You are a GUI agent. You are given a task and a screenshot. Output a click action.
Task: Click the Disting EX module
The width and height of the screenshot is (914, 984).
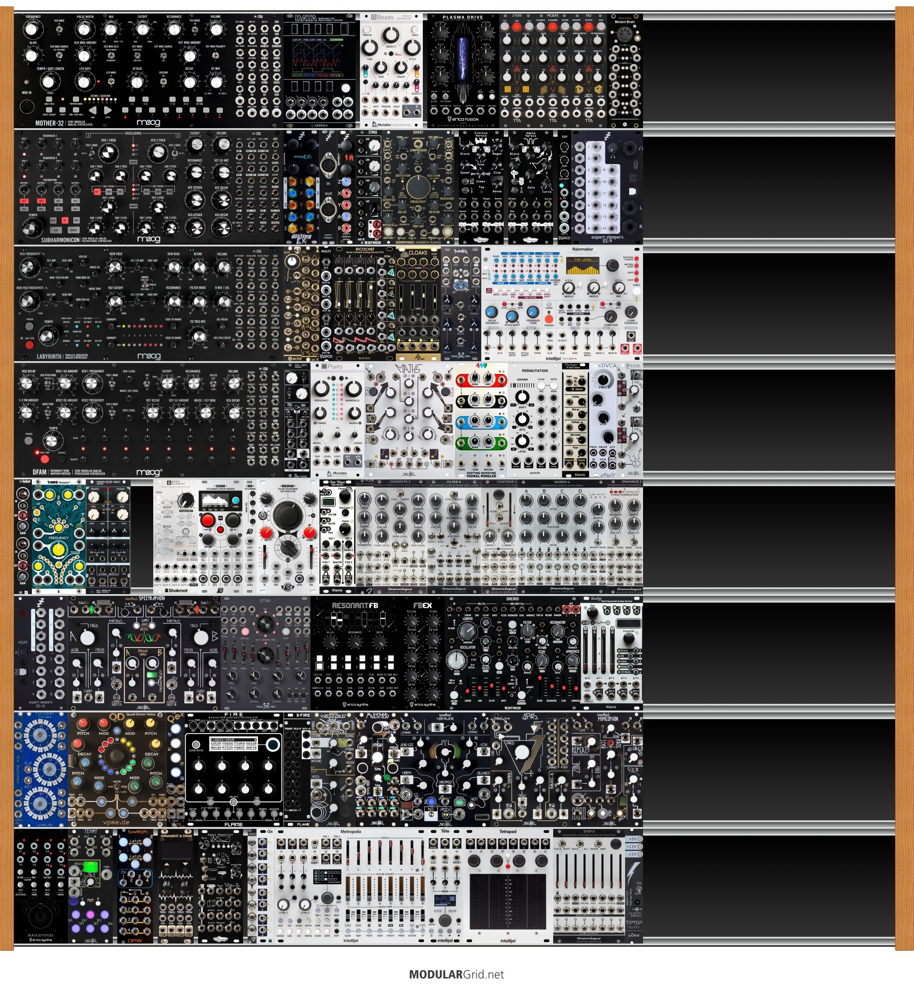301,188
